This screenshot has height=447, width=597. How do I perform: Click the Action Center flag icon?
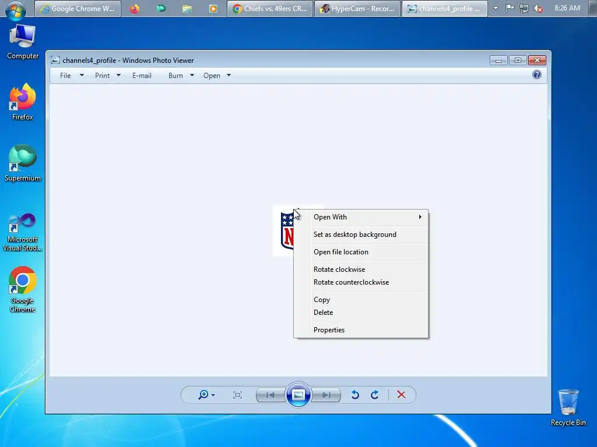click(x=510, y=8)
